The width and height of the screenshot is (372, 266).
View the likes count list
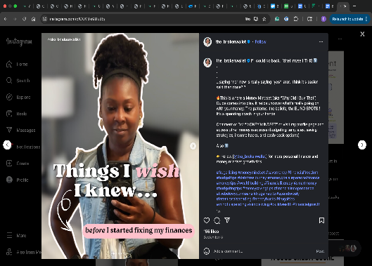click(x=211, y=232)
